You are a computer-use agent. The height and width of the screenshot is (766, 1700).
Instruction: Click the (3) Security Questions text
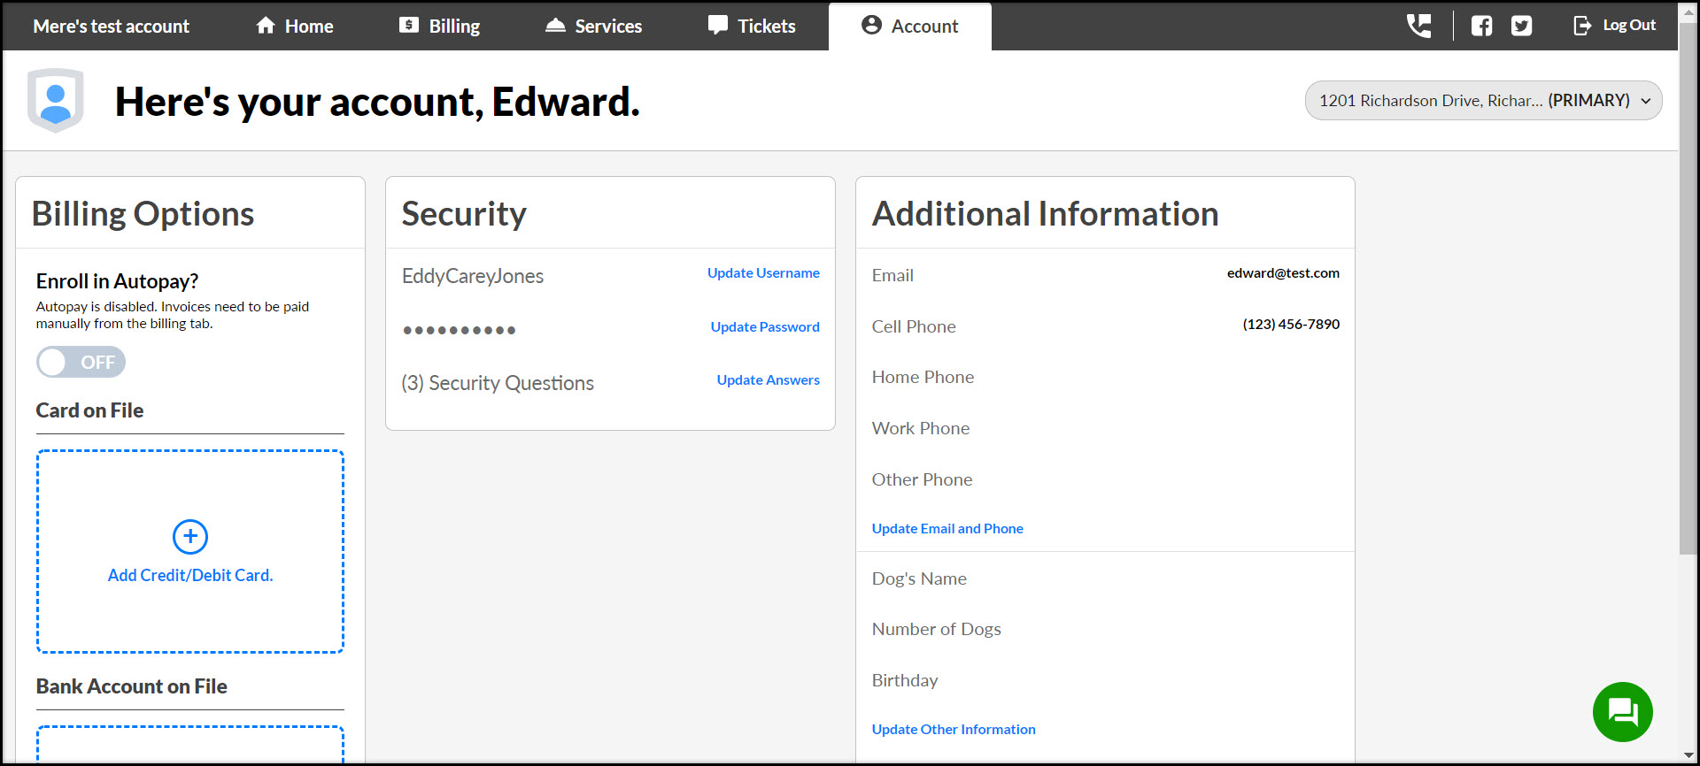click(x=498, y=383)
